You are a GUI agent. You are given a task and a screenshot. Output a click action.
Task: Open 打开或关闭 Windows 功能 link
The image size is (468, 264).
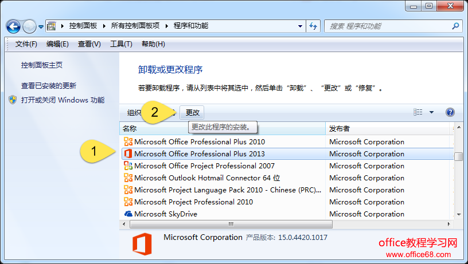63,100
